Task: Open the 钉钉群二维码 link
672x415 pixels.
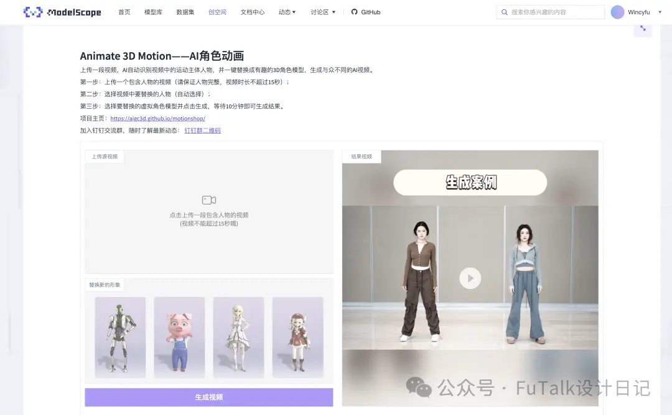Action: coord(202,130)
